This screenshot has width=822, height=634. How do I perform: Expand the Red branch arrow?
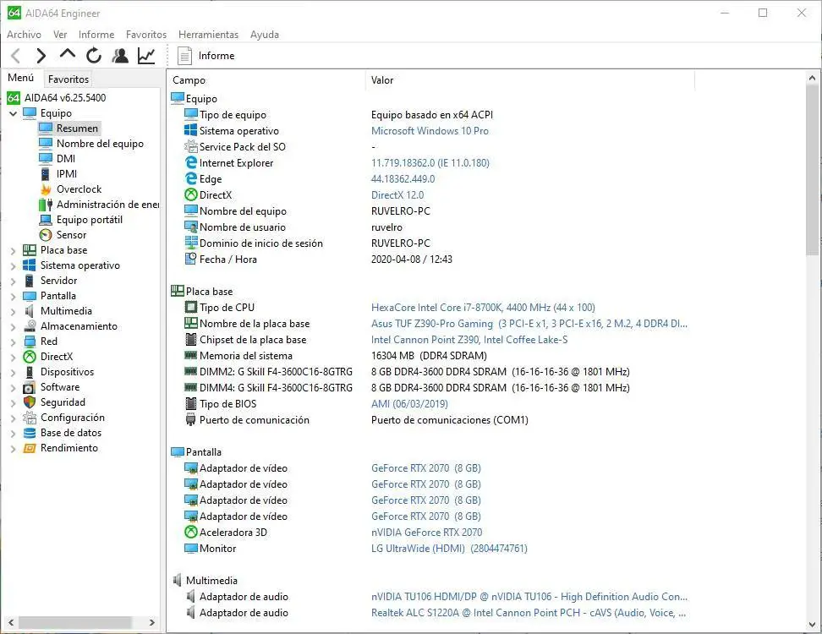pos(13,342)
